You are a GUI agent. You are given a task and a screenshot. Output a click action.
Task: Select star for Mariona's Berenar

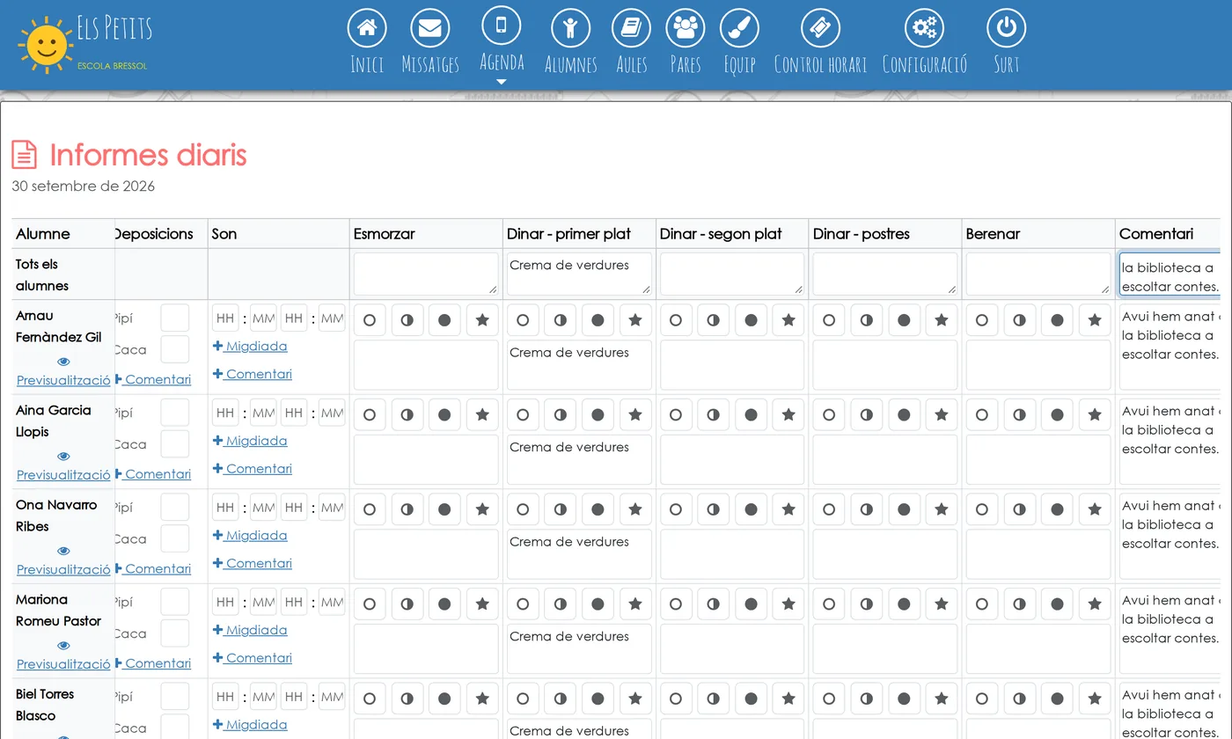(x=1095, y=604)
